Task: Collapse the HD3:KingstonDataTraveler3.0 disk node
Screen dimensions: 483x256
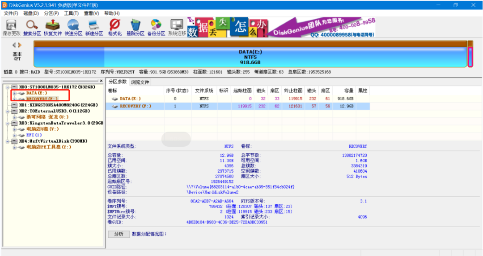Action: (8, 123)
